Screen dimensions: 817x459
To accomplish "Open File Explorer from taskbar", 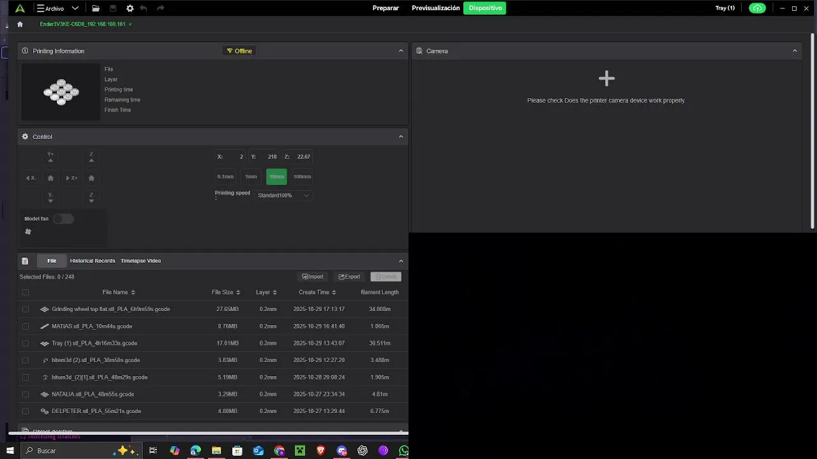I will (216, 451).
